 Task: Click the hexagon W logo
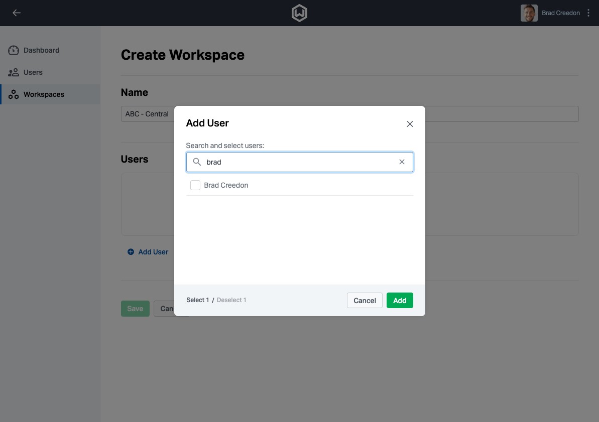tap(299, 13)
